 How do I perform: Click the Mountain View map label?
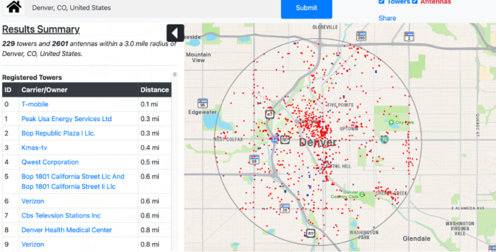[x=198, y=57]
